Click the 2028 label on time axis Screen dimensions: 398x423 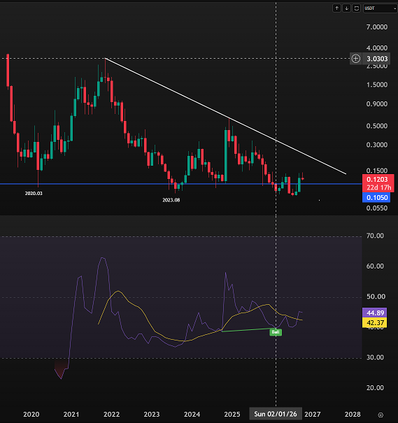click(353, 415)
